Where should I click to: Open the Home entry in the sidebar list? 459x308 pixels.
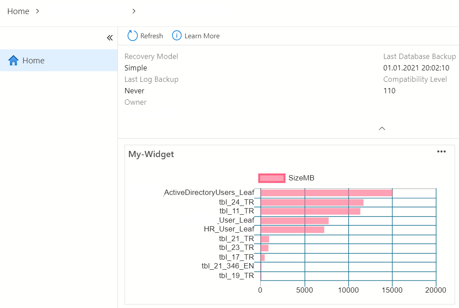[x=33, y=60]
